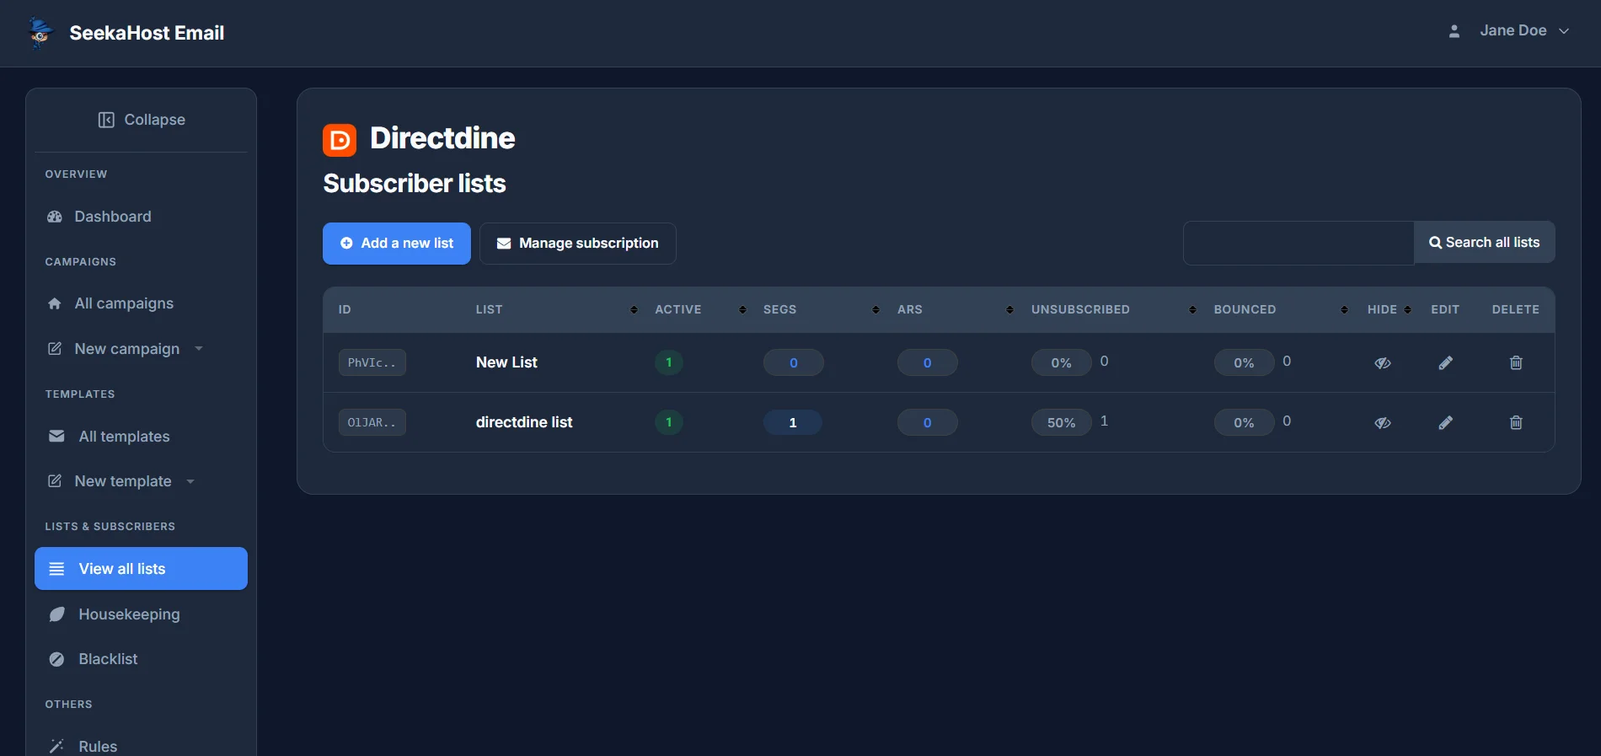This screenshot has width=1601, height=756.
Task: Sort table by the HIDE column arrows
Action: point(1407,310)
